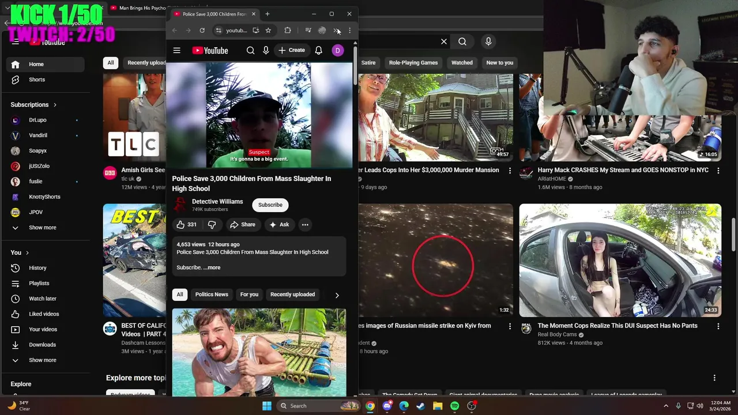Share the video via Share button
Viewport: 738px width, 415px height.
242,225
